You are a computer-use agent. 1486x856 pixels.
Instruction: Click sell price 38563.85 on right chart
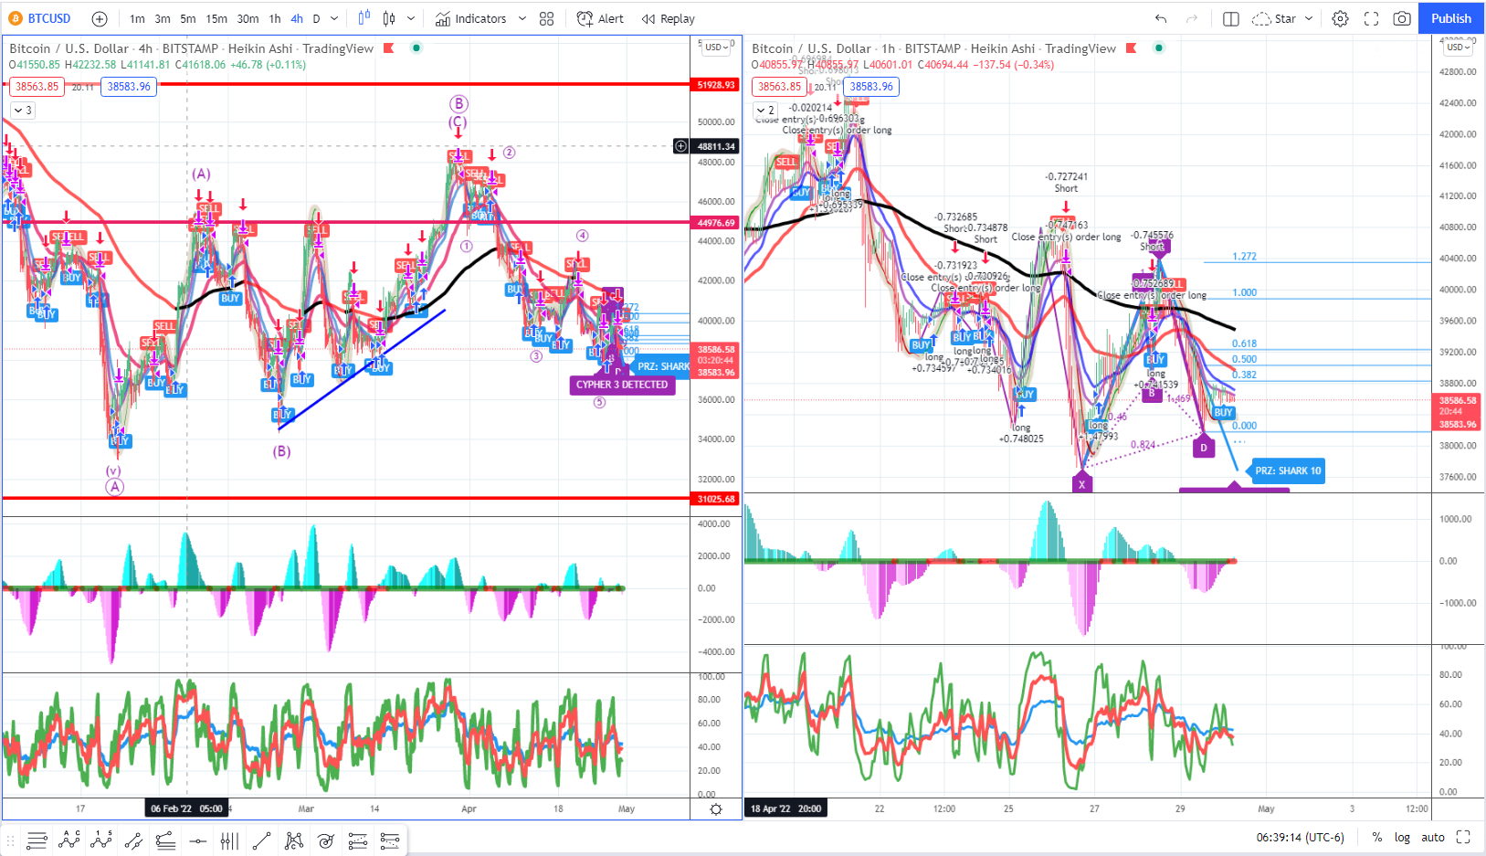[779, 87]
